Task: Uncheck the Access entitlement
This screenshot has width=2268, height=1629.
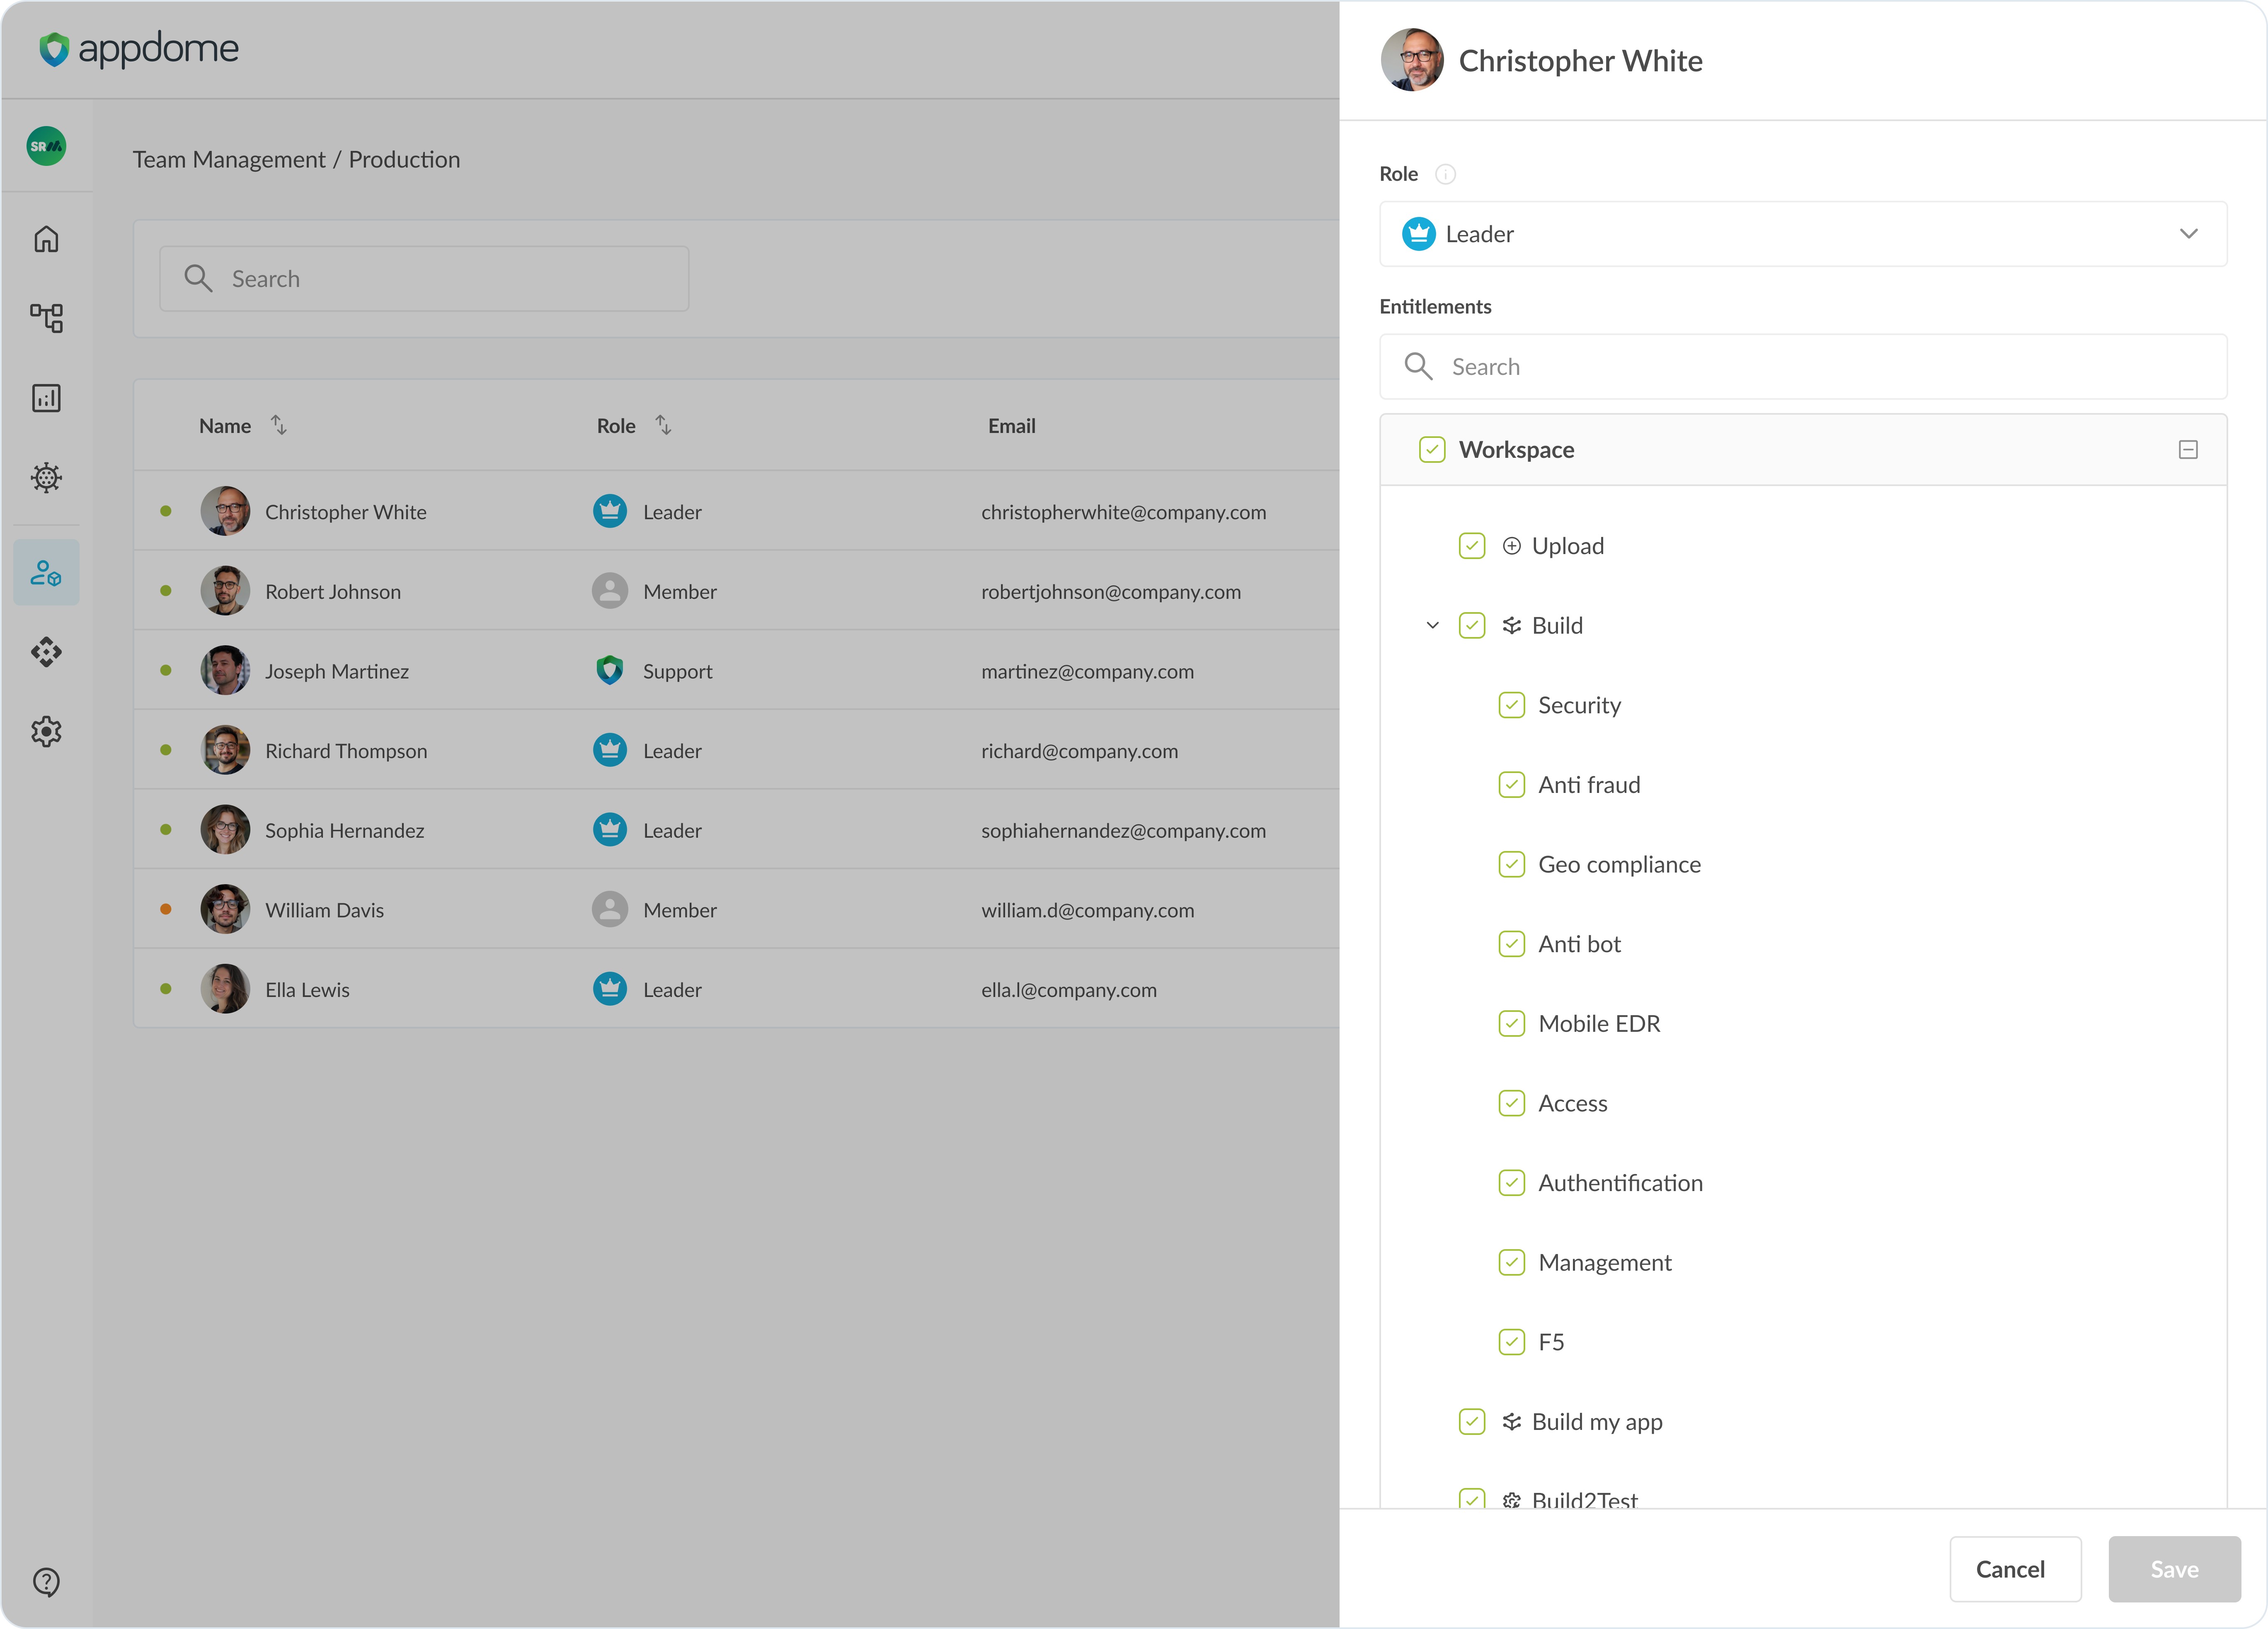Action: point(1512,1103)
